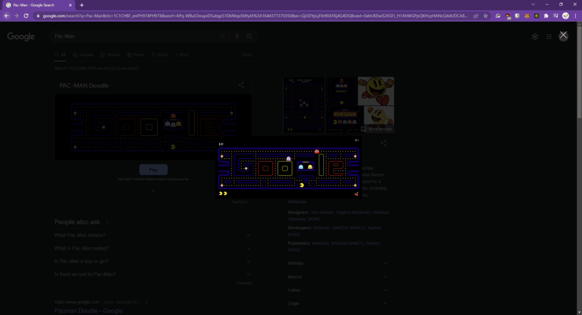This screenshot has height=315, width=582.
Task: Switch to the Maps results tab
Action: 160,55
